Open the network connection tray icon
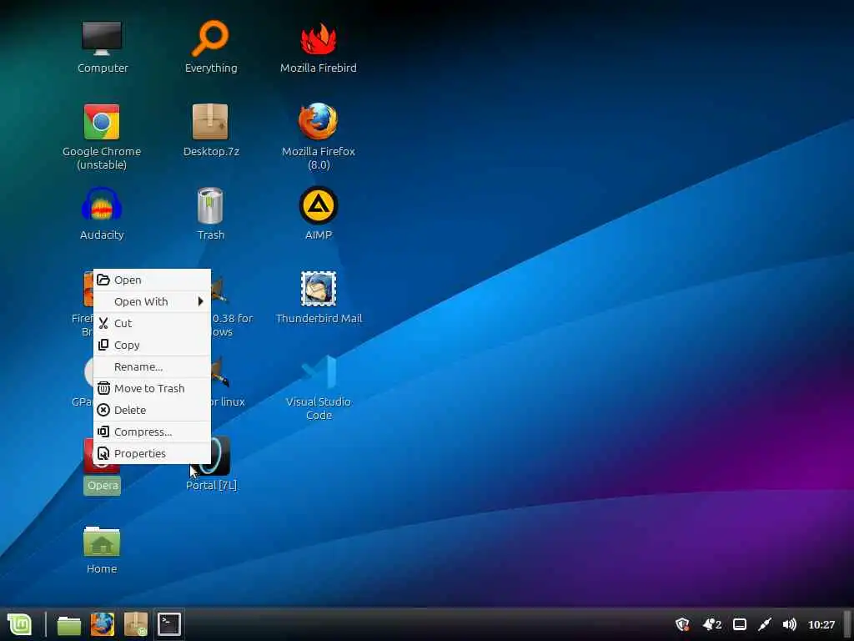The height and width of the screenshot is (641, 854). pos(765,624)
